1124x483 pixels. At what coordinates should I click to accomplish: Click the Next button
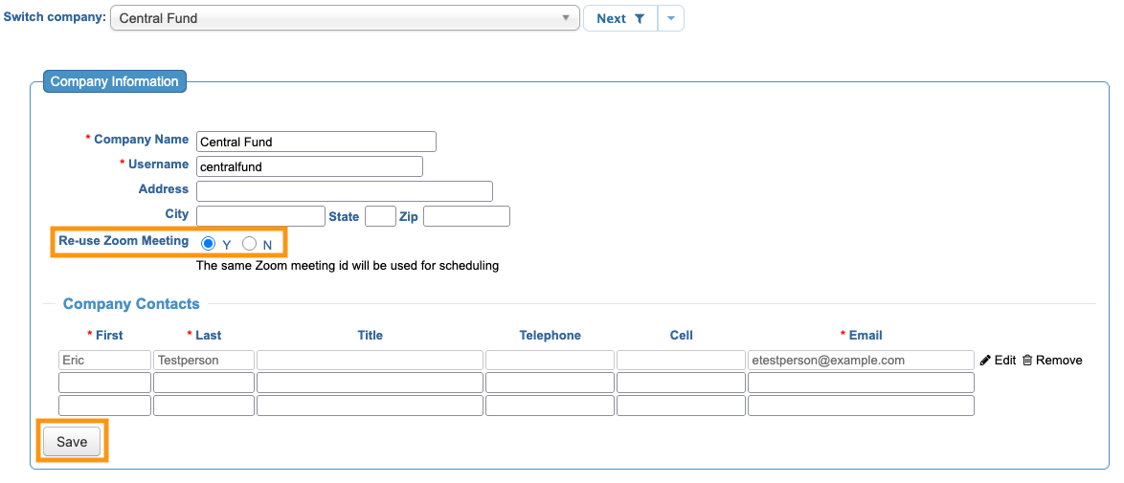pos(611,18)
